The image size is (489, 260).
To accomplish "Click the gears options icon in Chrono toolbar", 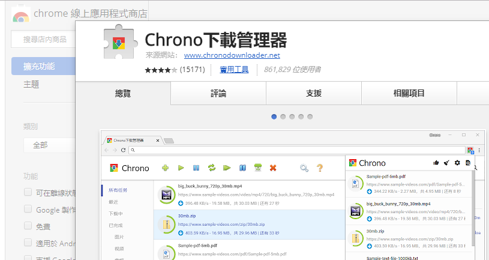I will [x=304, y=168].
